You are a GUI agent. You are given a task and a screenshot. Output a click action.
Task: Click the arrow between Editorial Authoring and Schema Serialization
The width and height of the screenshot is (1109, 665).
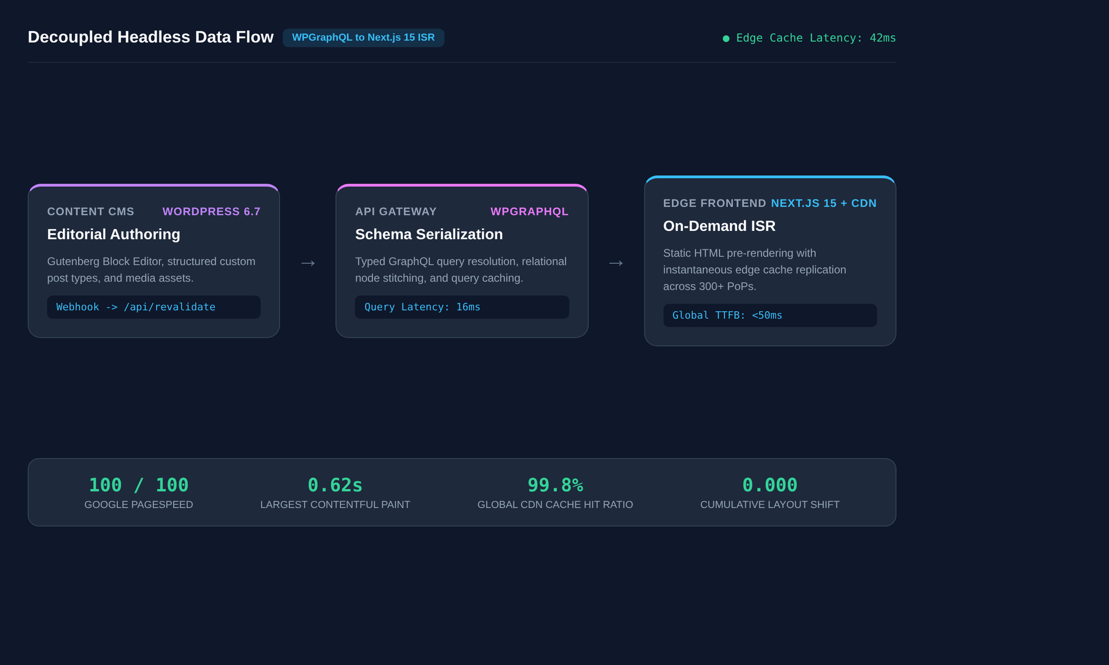point(308,263)
